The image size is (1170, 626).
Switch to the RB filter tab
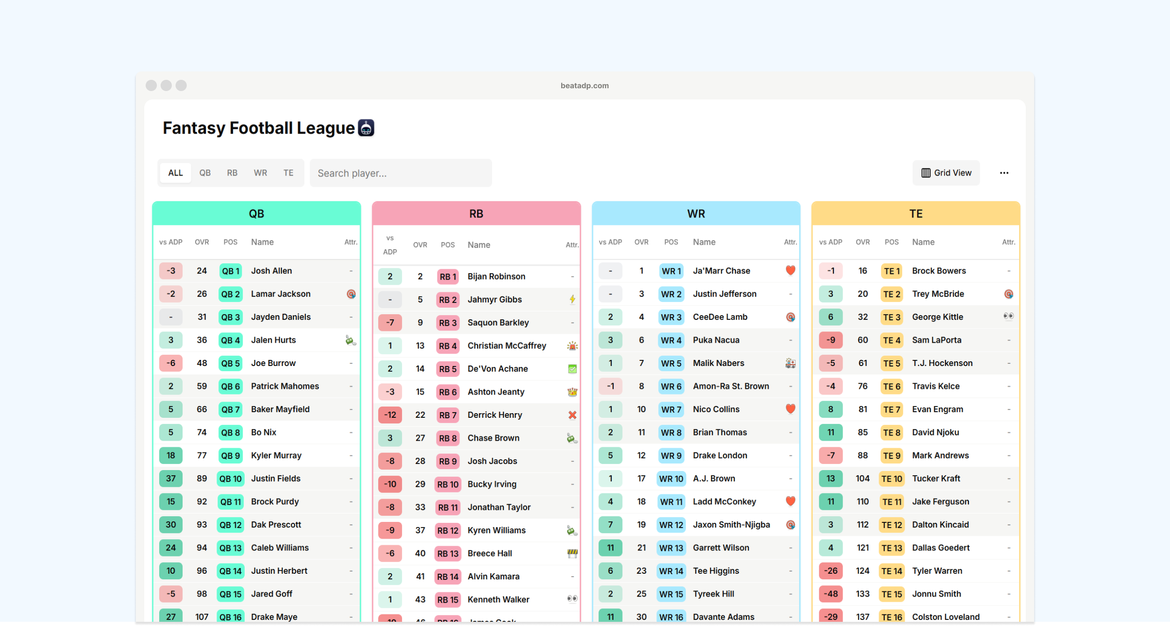click(232, 173)
